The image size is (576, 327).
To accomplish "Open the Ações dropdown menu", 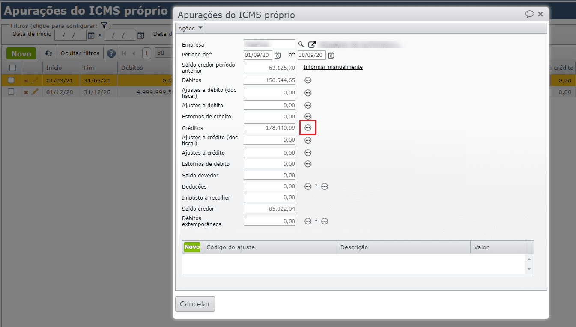I will [189, 28].
